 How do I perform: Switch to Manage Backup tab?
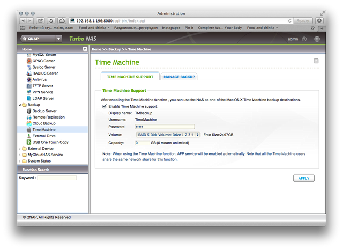179,77
